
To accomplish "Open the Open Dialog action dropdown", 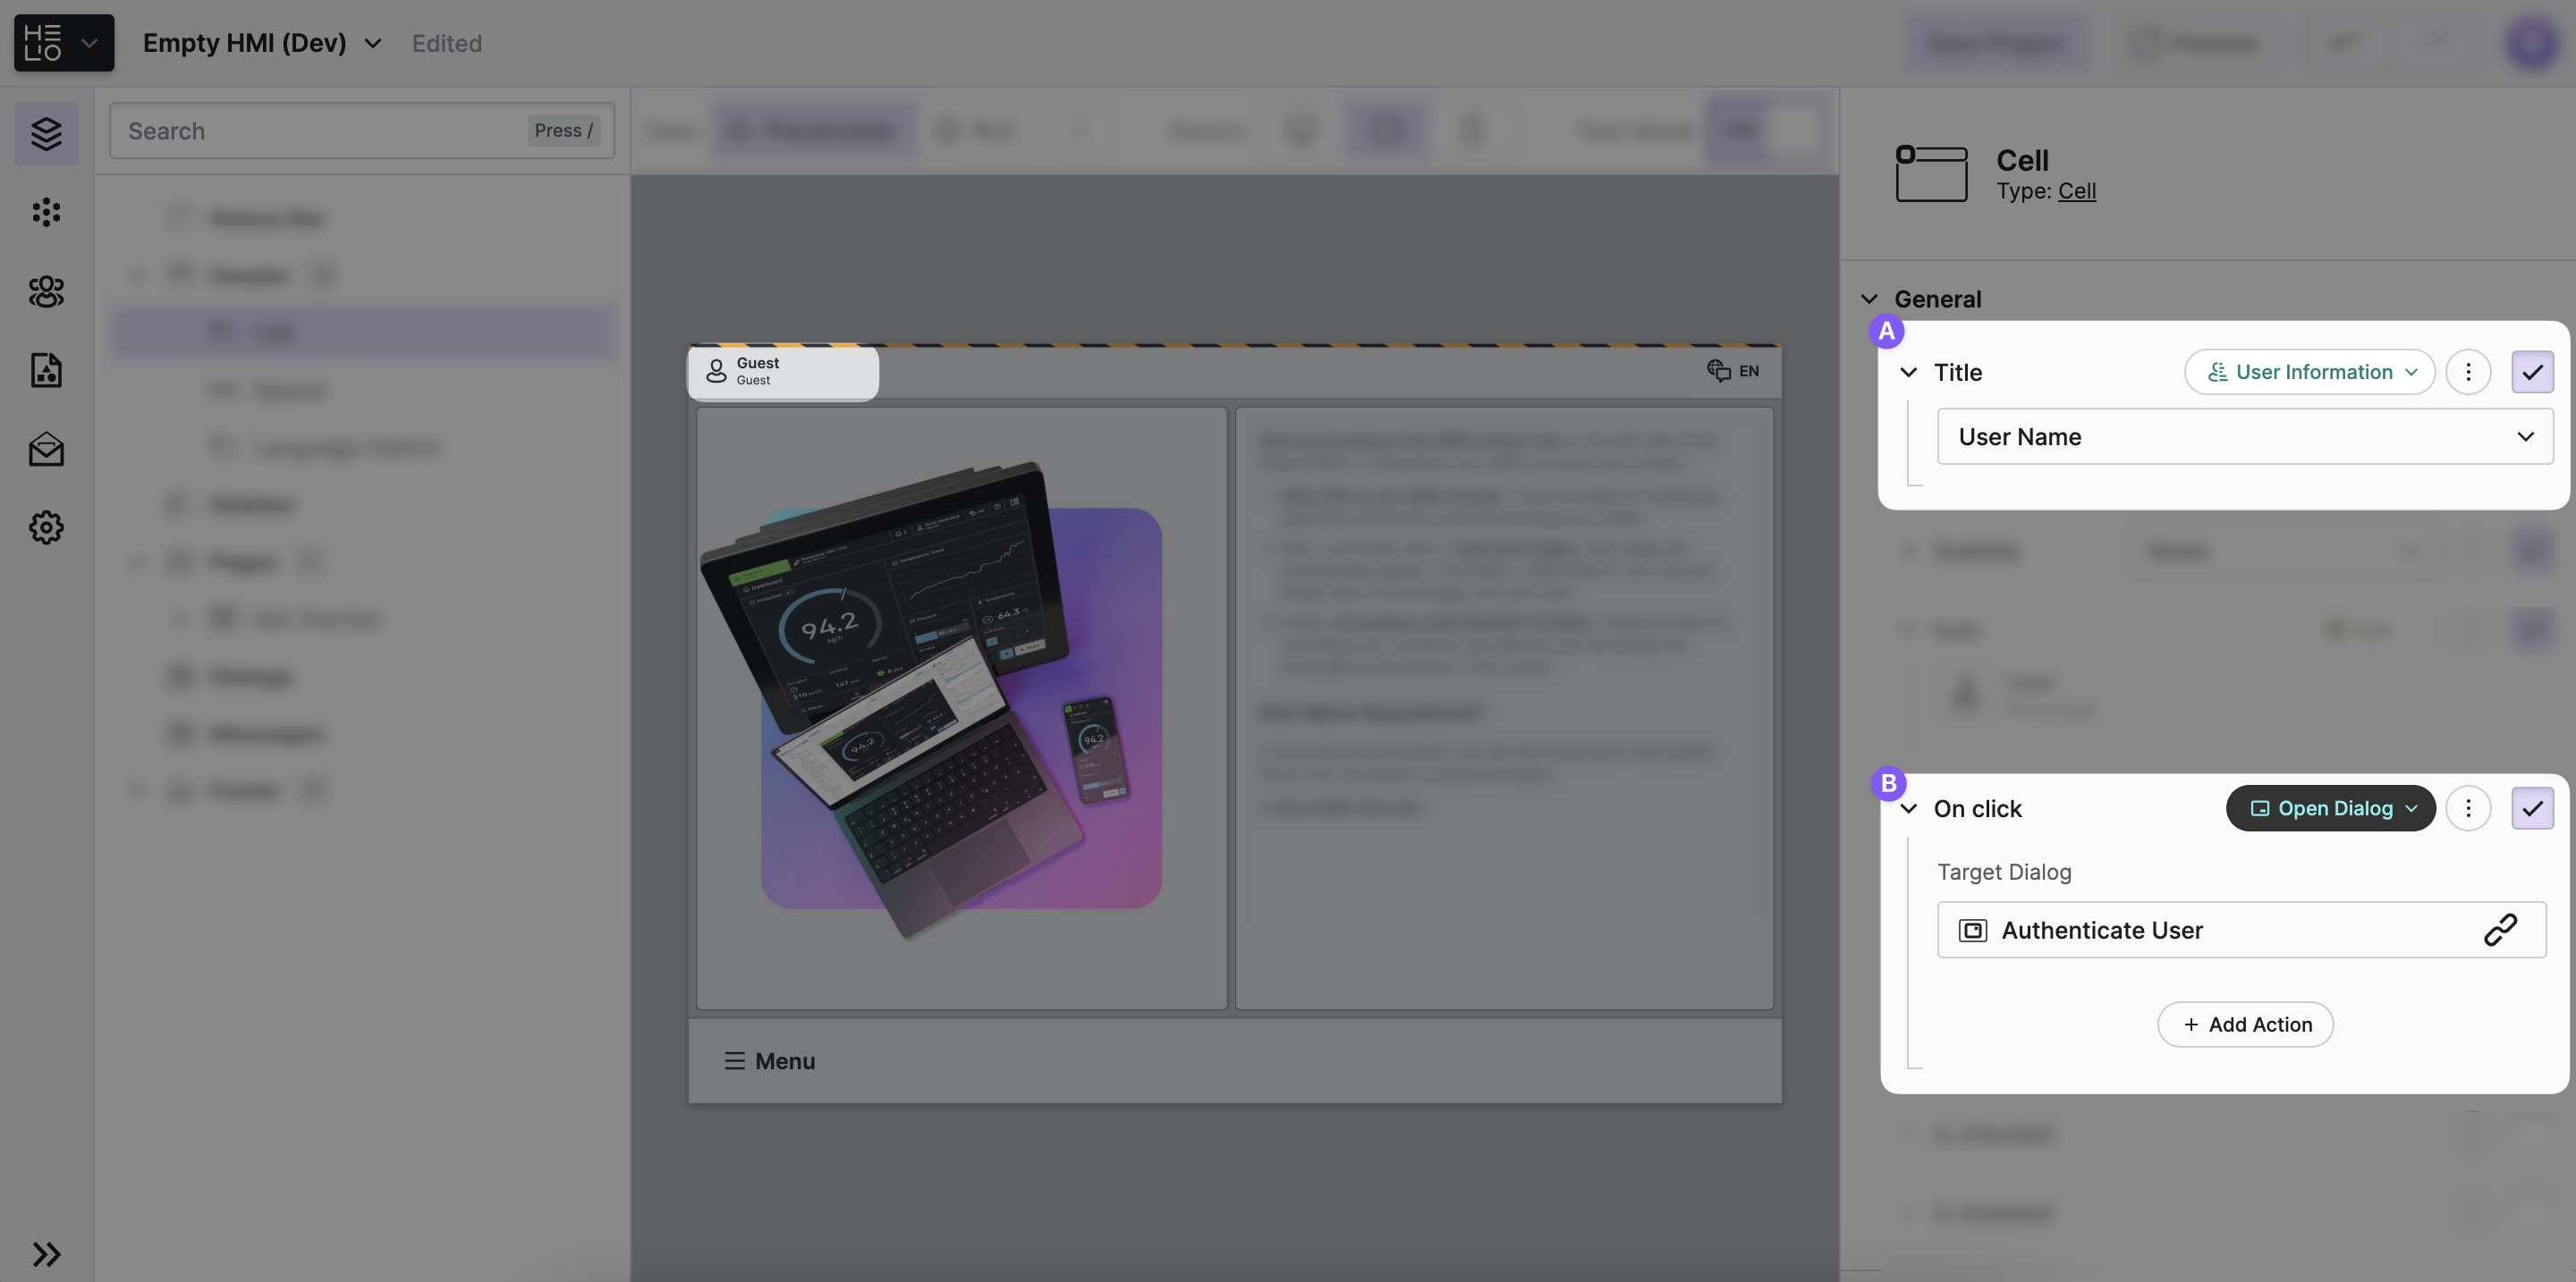I will (x=2330, y=808).
